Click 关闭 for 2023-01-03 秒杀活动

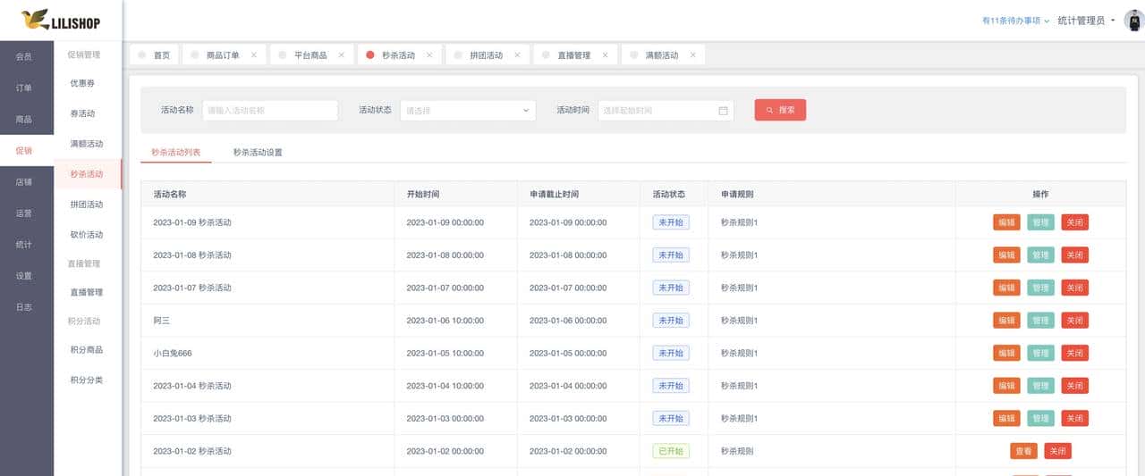(1074, 418)
